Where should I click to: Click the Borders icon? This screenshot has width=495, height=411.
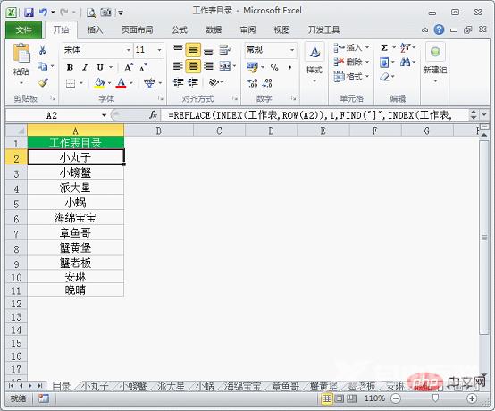pyautogui.click(x=71, y=83)
